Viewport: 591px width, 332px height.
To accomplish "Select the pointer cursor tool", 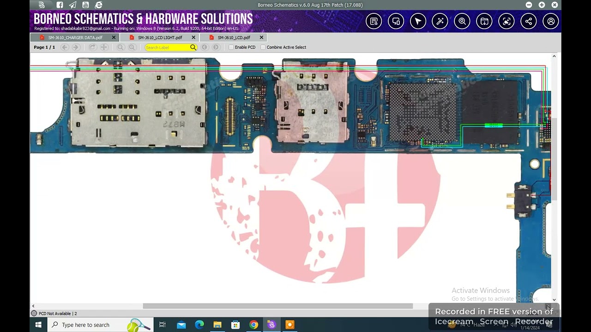I will point(418,21).
